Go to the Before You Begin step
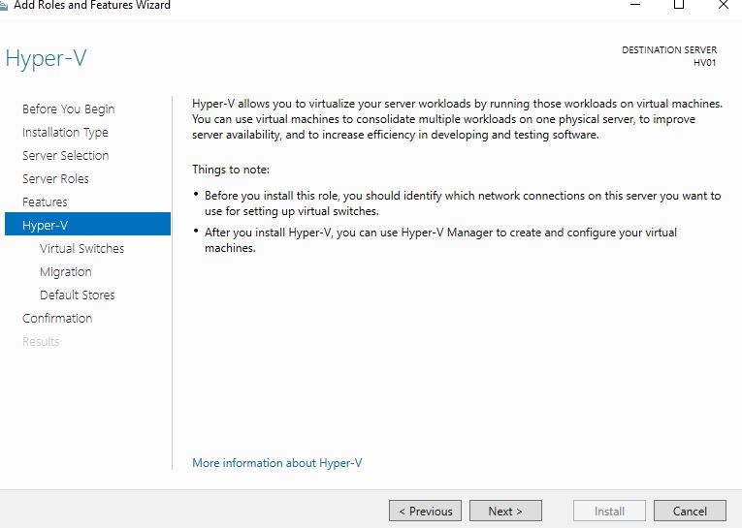Viewport: 742px width, 528px height. click(x=68, y=109)
